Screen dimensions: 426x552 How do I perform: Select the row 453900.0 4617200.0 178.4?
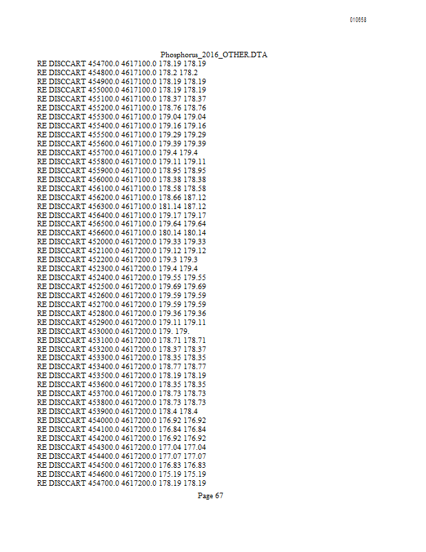pyautogui.click(x=117, y=411)
